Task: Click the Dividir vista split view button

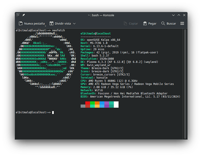Action: [62, 24]
